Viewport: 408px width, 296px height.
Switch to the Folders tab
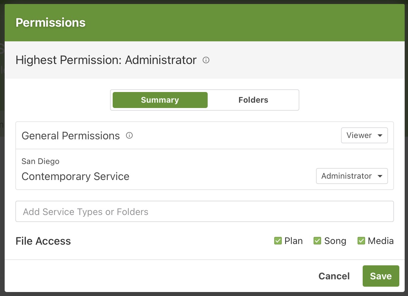click(x=253, y=100)
